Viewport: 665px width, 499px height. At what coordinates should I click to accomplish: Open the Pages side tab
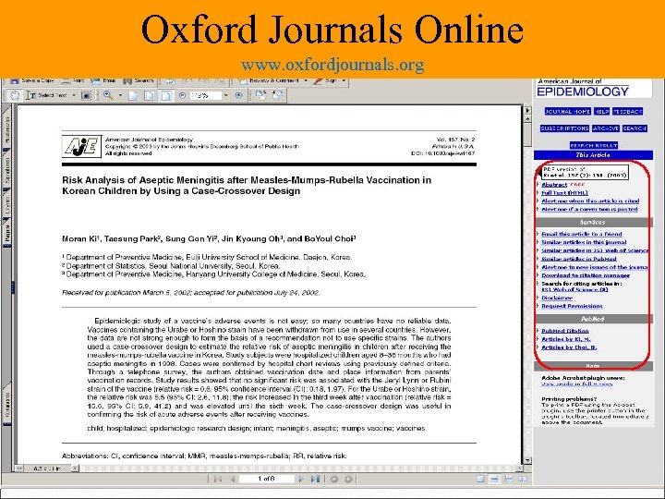[x=6, y=234]
